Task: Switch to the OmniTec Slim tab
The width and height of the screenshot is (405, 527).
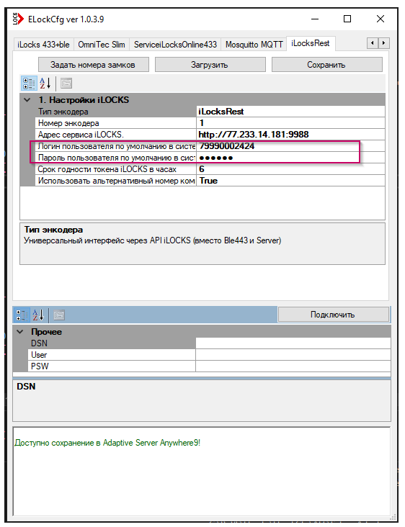Action: coord(102,45)
